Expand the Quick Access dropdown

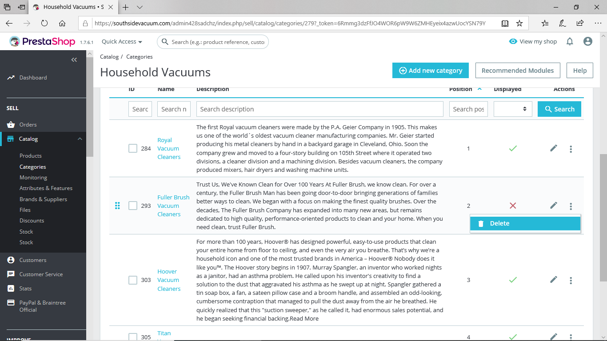tap(122, 42)
